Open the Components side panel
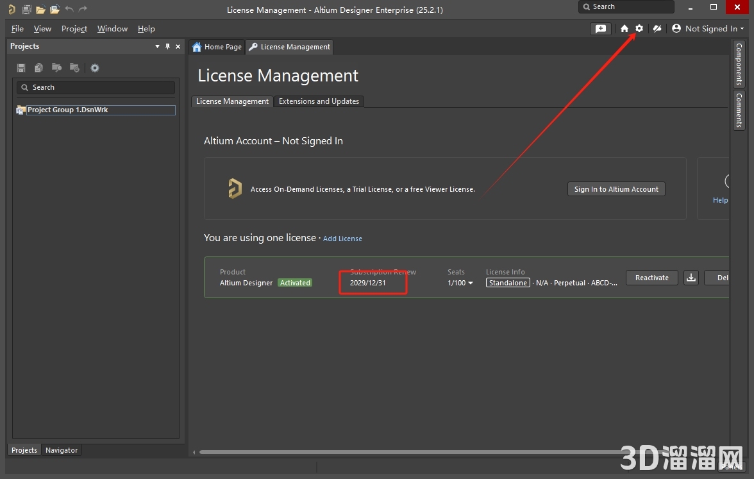754x479 pixels. click(x=739, y=63)
